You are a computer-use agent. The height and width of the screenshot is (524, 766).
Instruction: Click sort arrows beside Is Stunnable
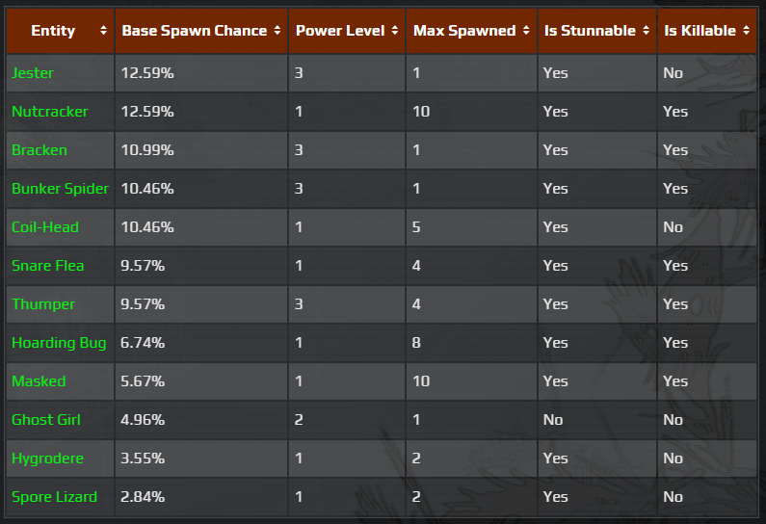click(x=646, y=31)
